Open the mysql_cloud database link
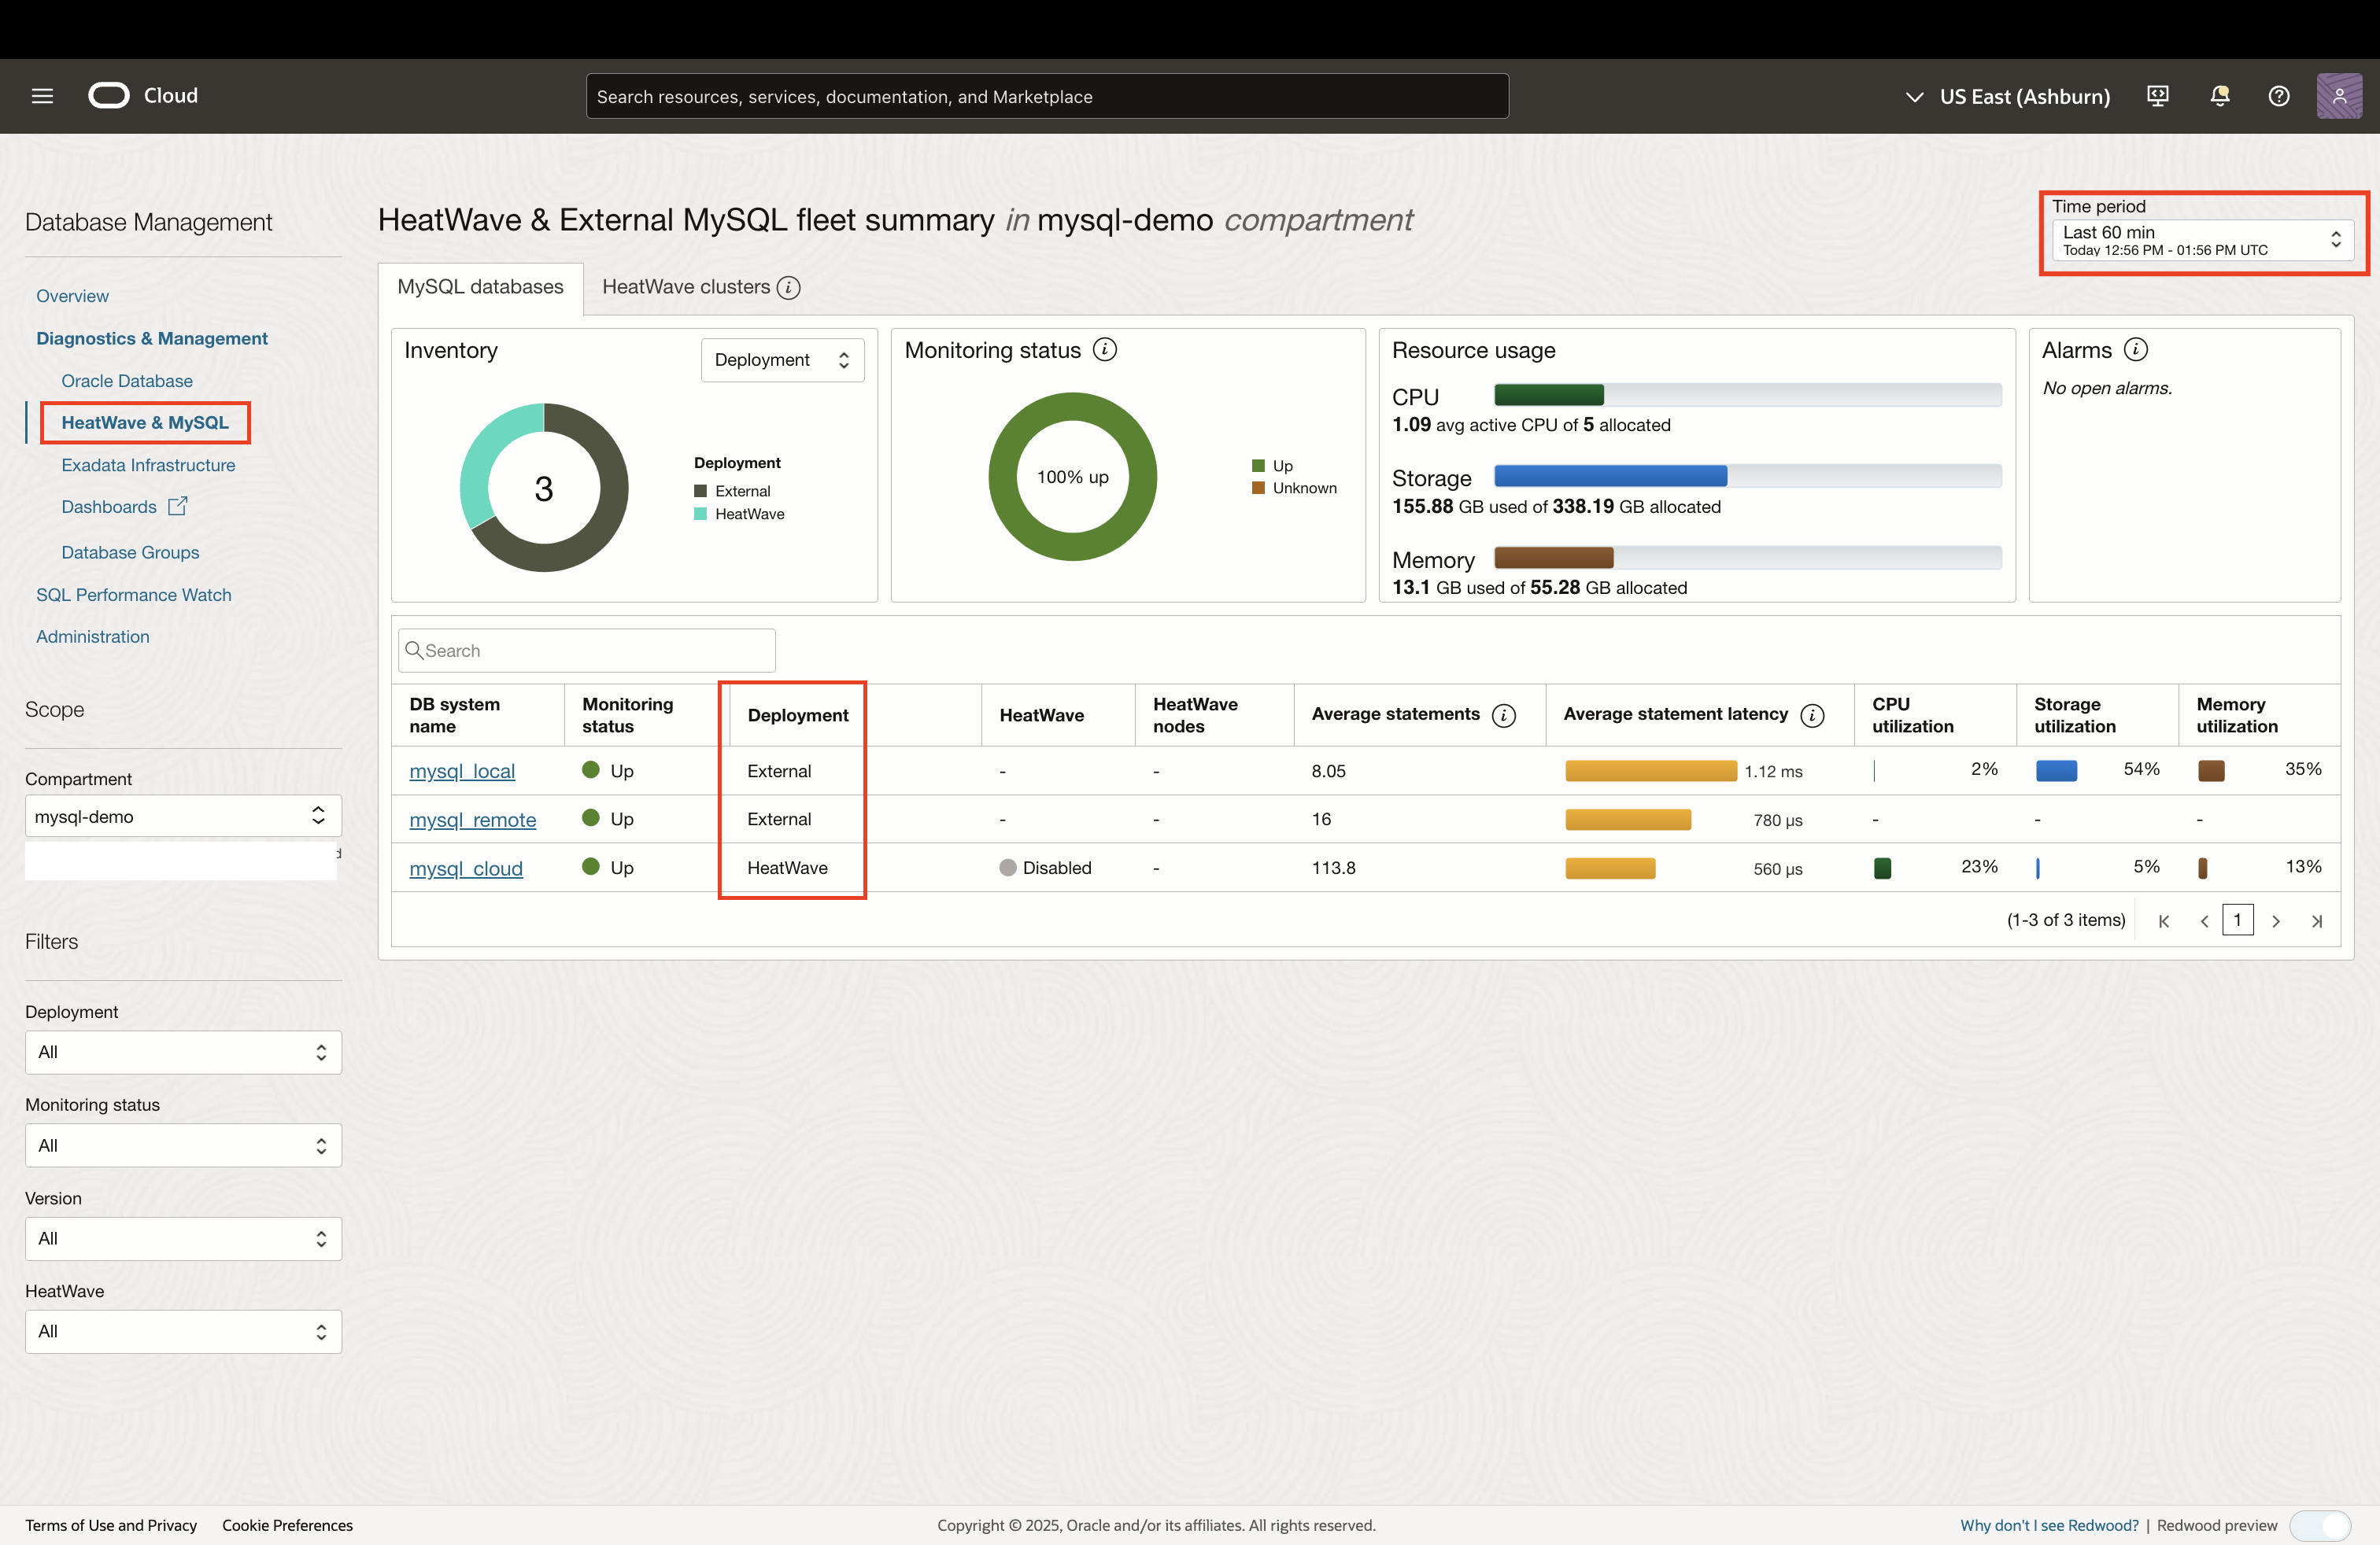This screenshot has height=1545, width=2380. tap(466, 868)
